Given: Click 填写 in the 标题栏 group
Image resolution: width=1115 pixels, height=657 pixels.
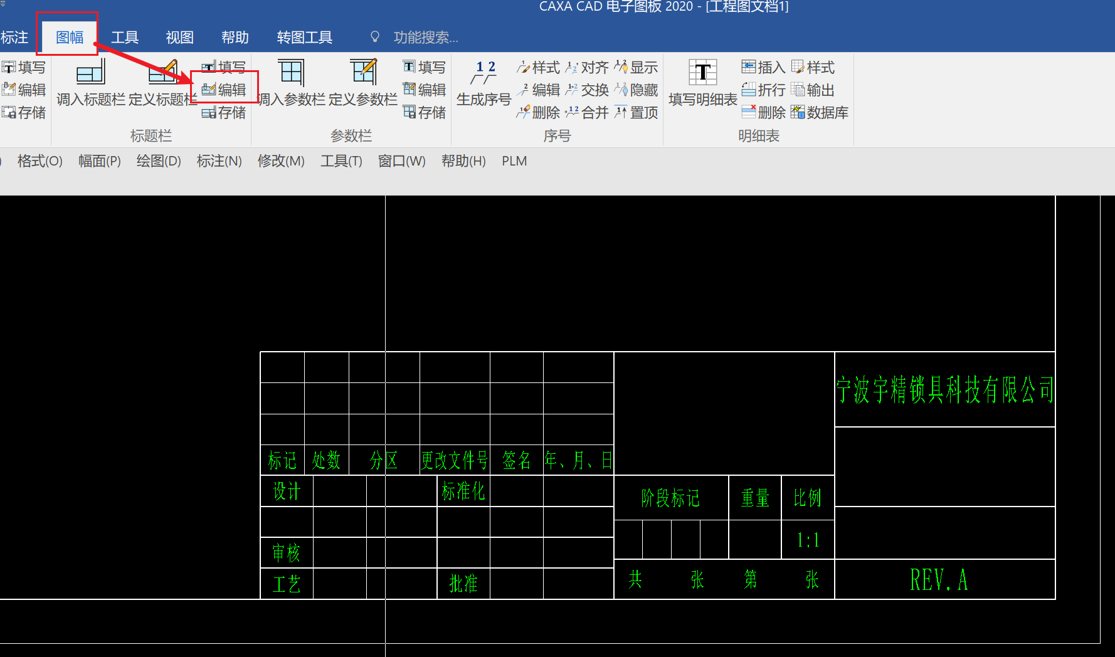Looking at the screenshot, I should [x=224, y=67].
